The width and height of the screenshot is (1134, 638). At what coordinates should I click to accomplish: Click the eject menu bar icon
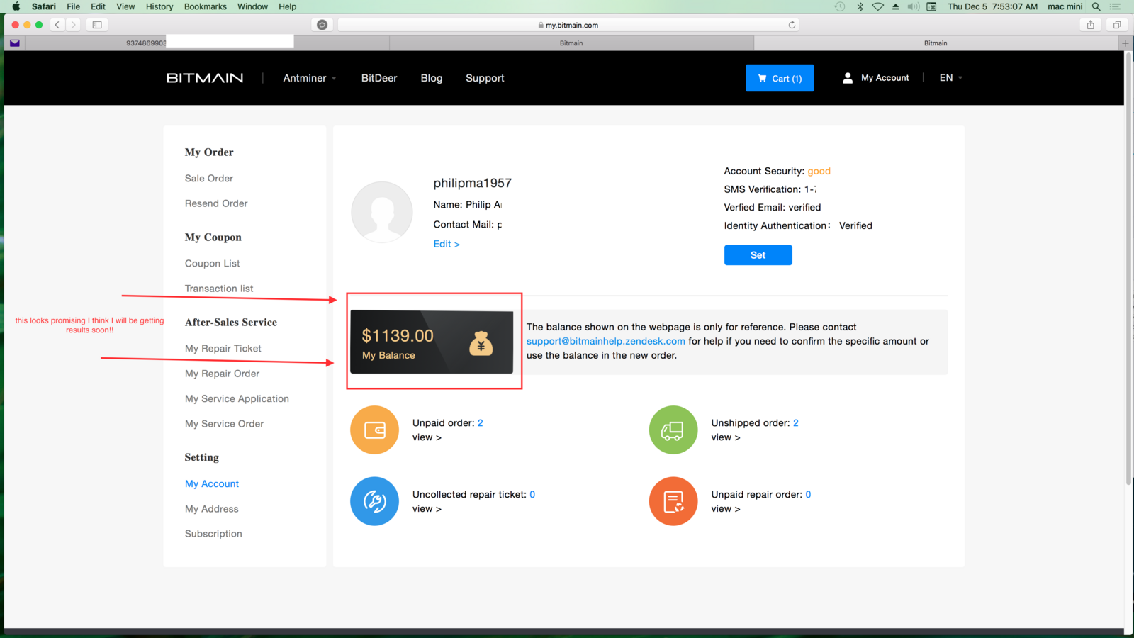pyautogui.click(x=896, y=6)
